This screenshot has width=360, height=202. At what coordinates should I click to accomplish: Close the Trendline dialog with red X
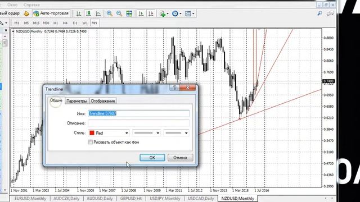tap(187, 88)
